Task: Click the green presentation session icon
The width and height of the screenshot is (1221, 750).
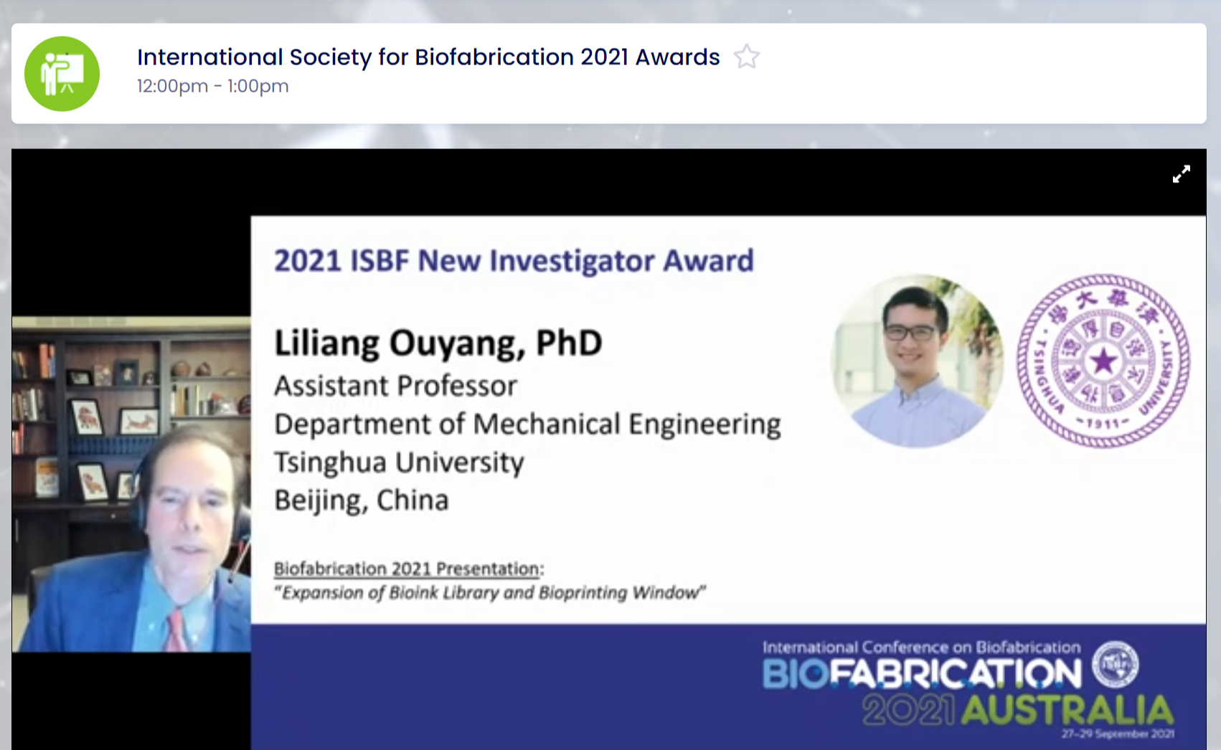Action: [x=62, y=74]
